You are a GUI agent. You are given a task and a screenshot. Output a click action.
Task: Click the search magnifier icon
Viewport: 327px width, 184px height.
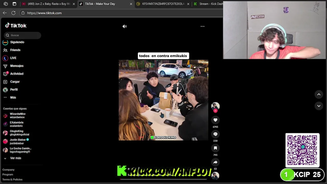pyautogui.click(x=7, y=35)
